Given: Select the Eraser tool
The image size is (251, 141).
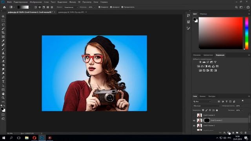Looking at the screenshot, I should (3, 61).
